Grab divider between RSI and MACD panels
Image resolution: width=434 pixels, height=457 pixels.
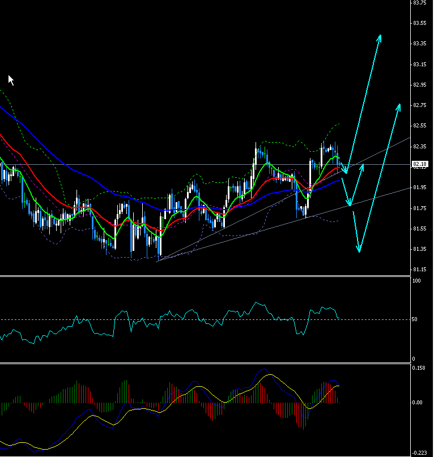pos(204,362)
